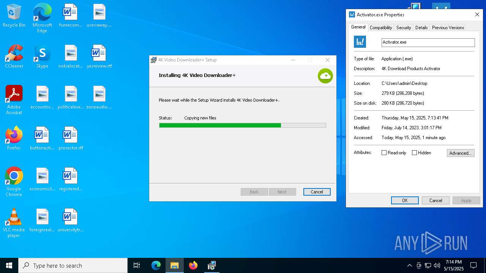The image size is (486, 273).
Task: Click the Apply button in Properties
Action: pyautogui.click(x=466, y=201)
